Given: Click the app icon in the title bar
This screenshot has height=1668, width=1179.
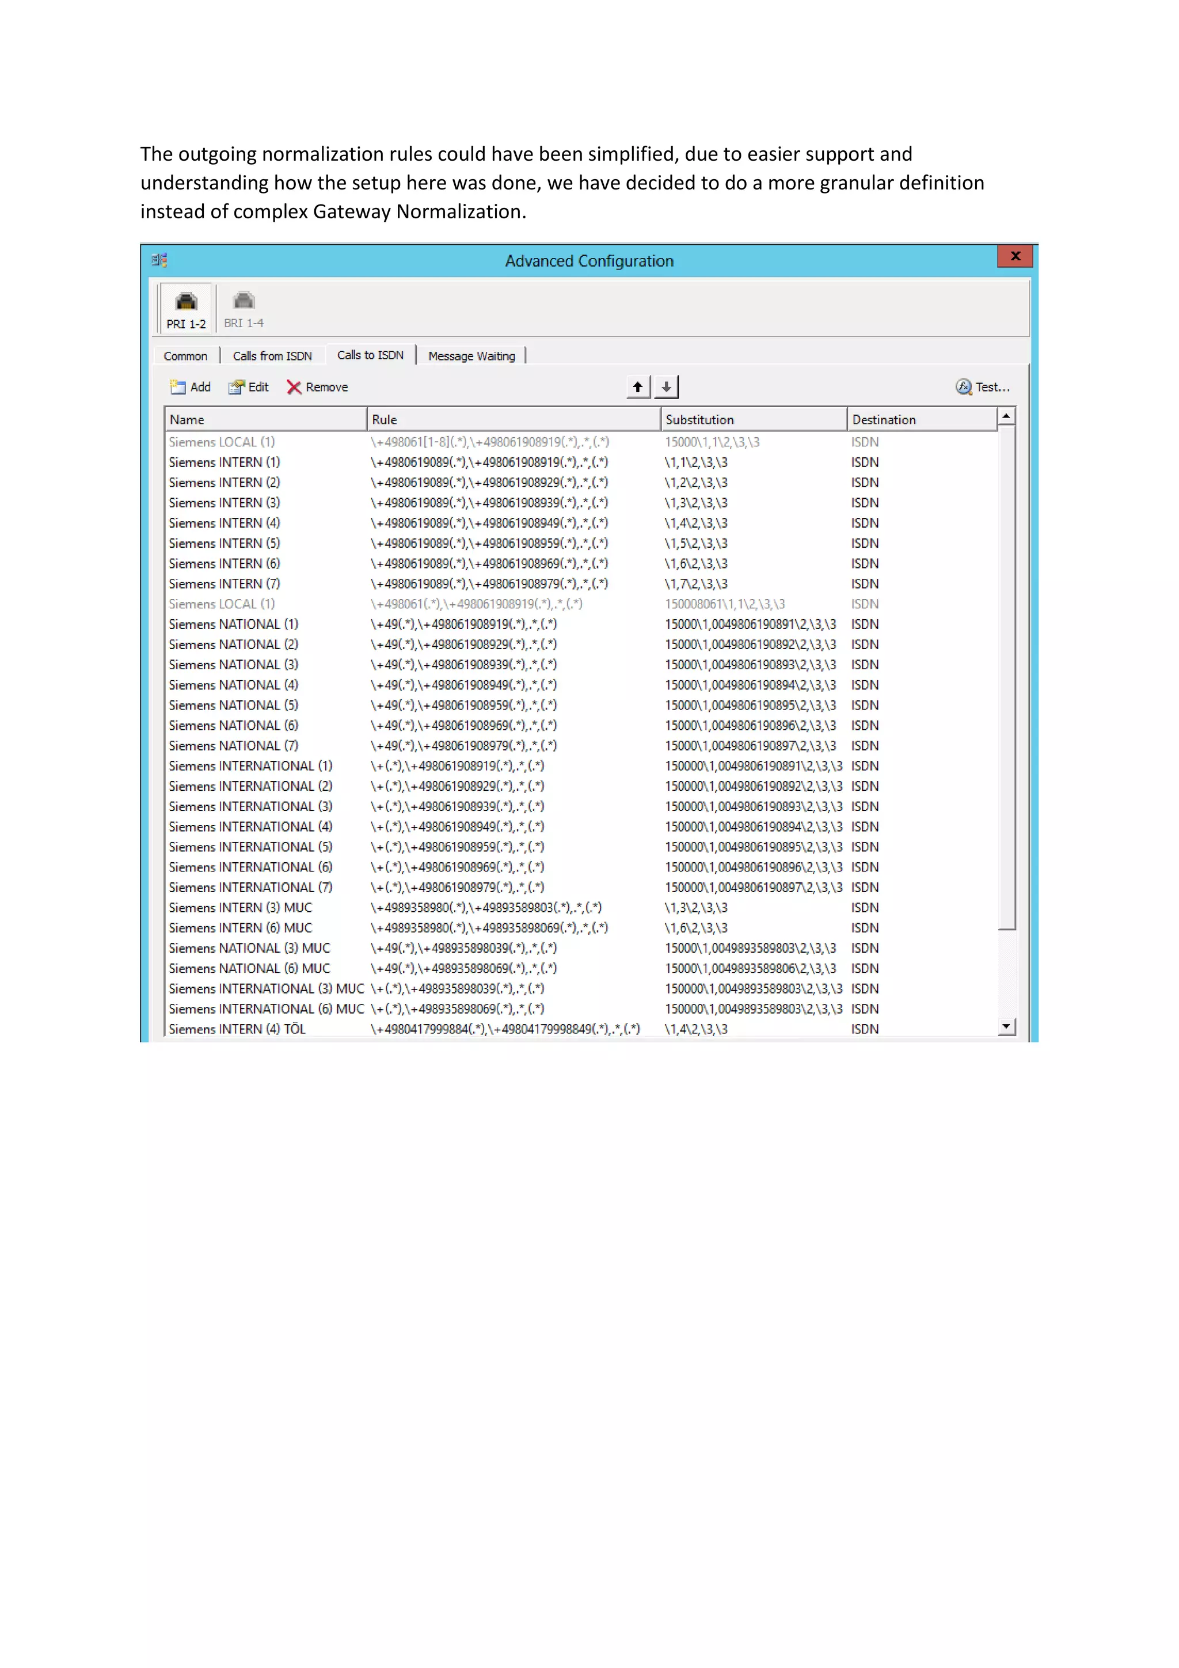Looking at the screenshot, I should pos(159,260).
